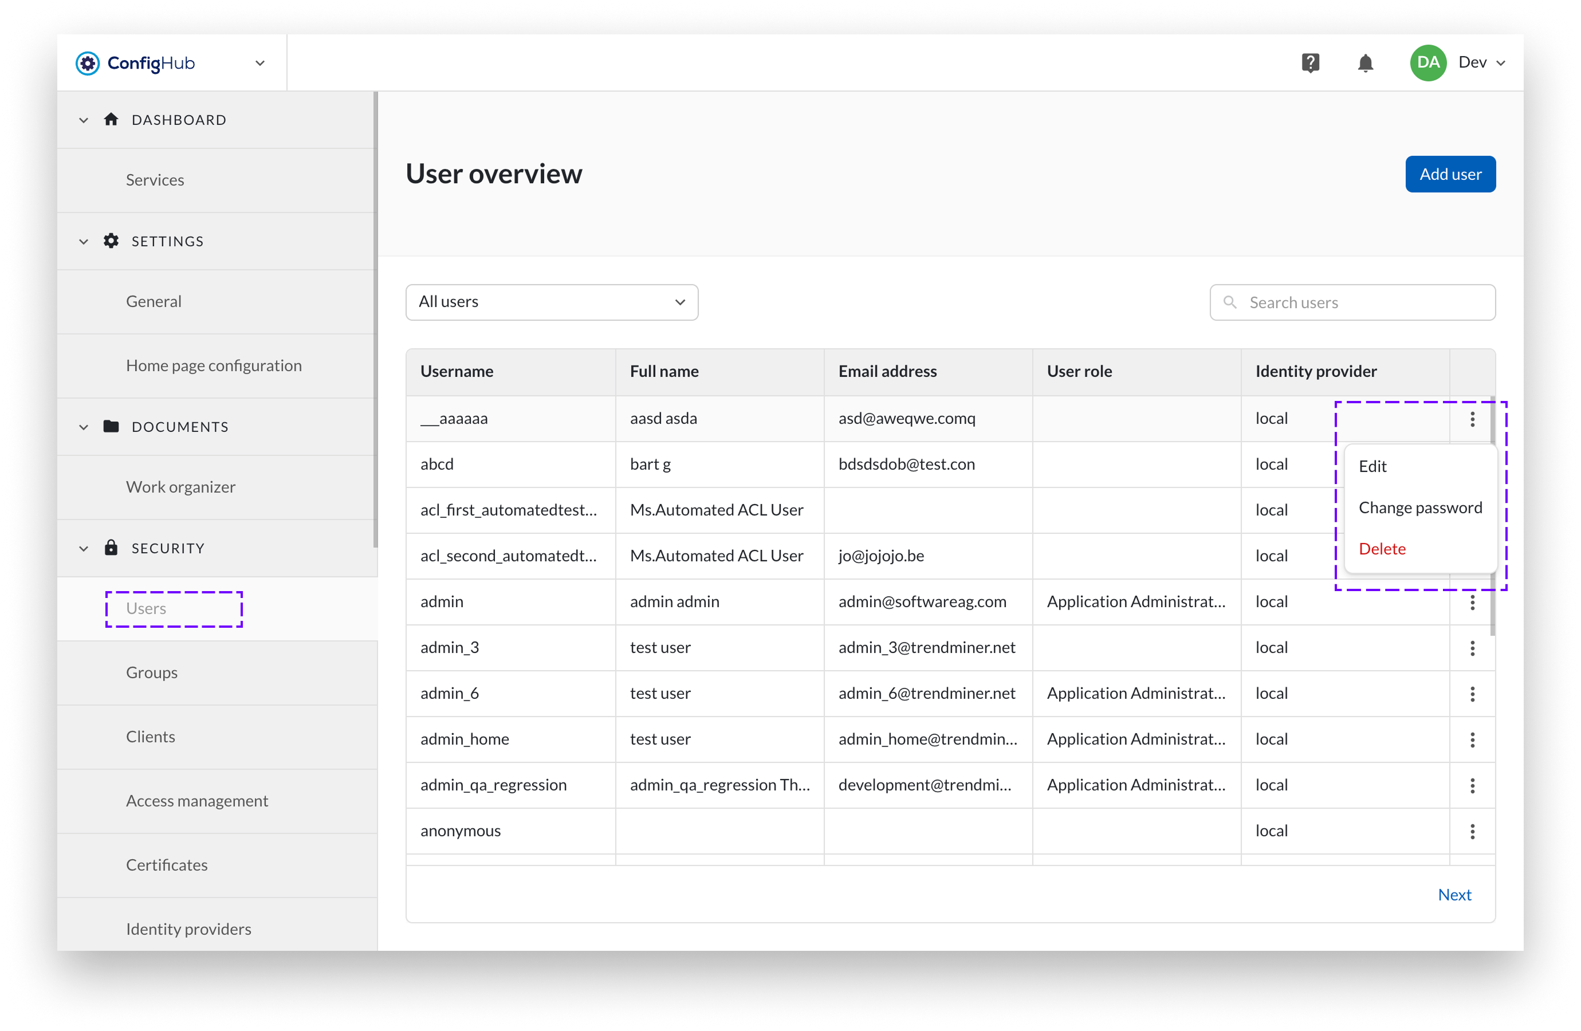Screen dimensions: 1581x1031
Task: Collapse the Documents section chevron
Action: pos(84,427)
